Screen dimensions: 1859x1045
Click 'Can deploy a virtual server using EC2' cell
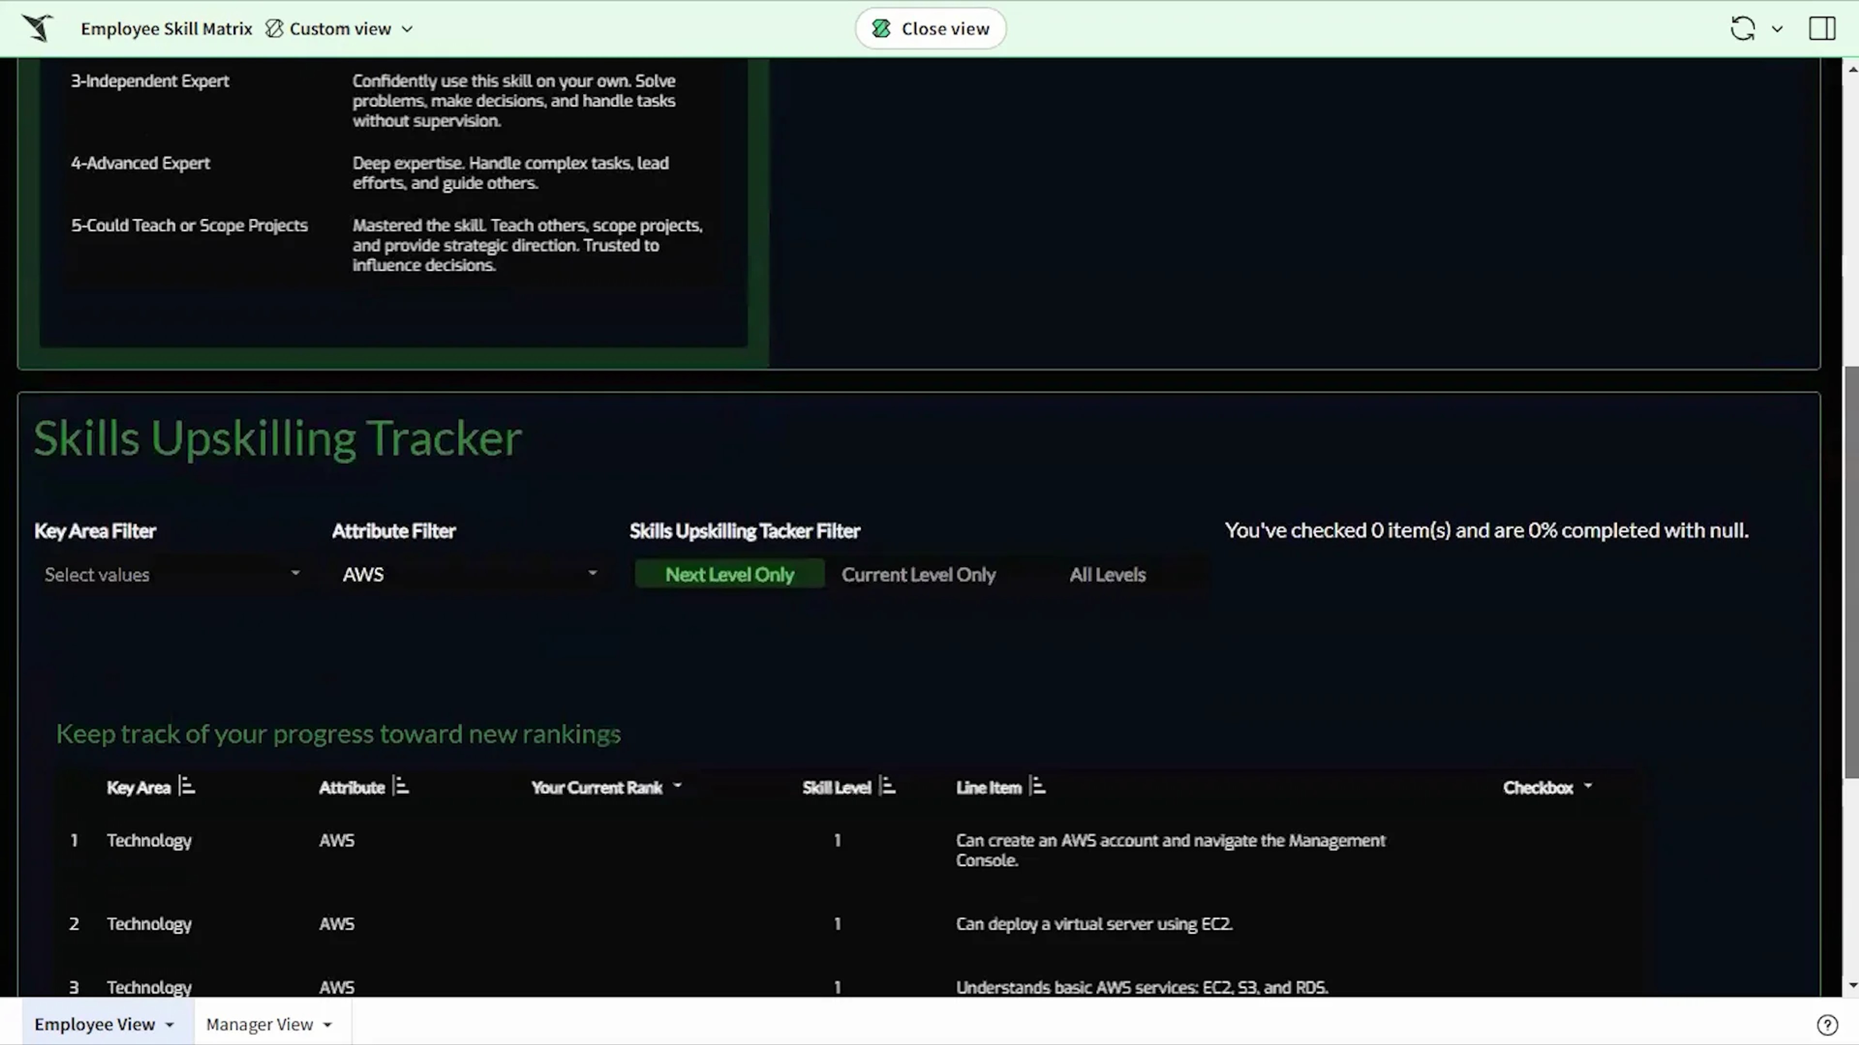(1094, 924)
